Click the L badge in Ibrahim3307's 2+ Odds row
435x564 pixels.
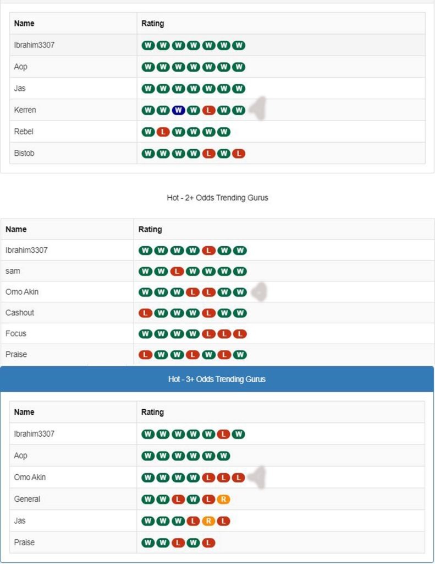(x=208, y=251)
